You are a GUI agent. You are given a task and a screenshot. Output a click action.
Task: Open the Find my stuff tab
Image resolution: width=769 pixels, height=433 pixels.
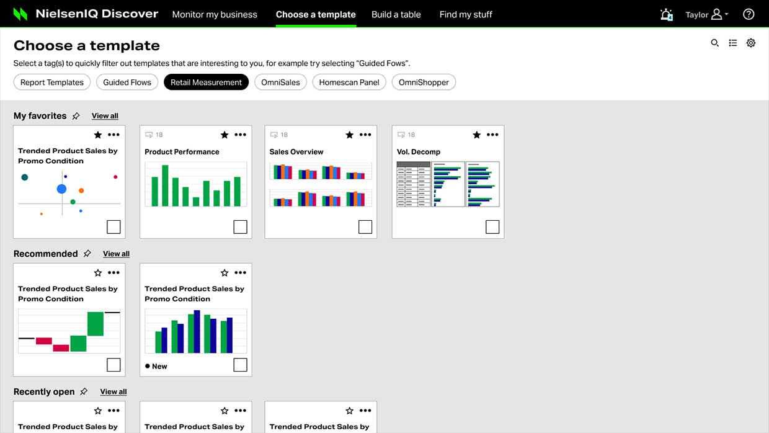(x=466, y=14)
